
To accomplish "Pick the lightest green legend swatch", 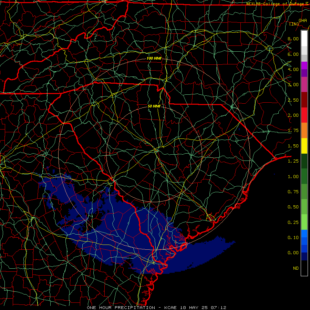I will tap(304, 222).
